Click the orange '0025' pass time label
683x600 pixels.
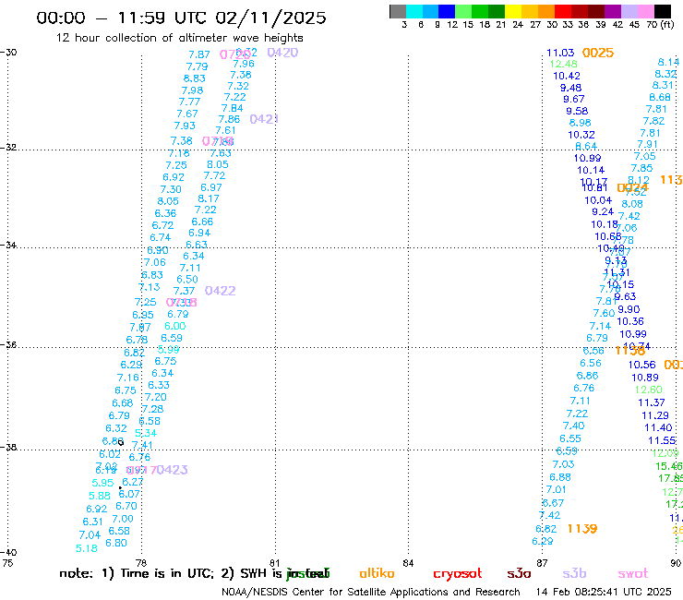pos(598,53)
